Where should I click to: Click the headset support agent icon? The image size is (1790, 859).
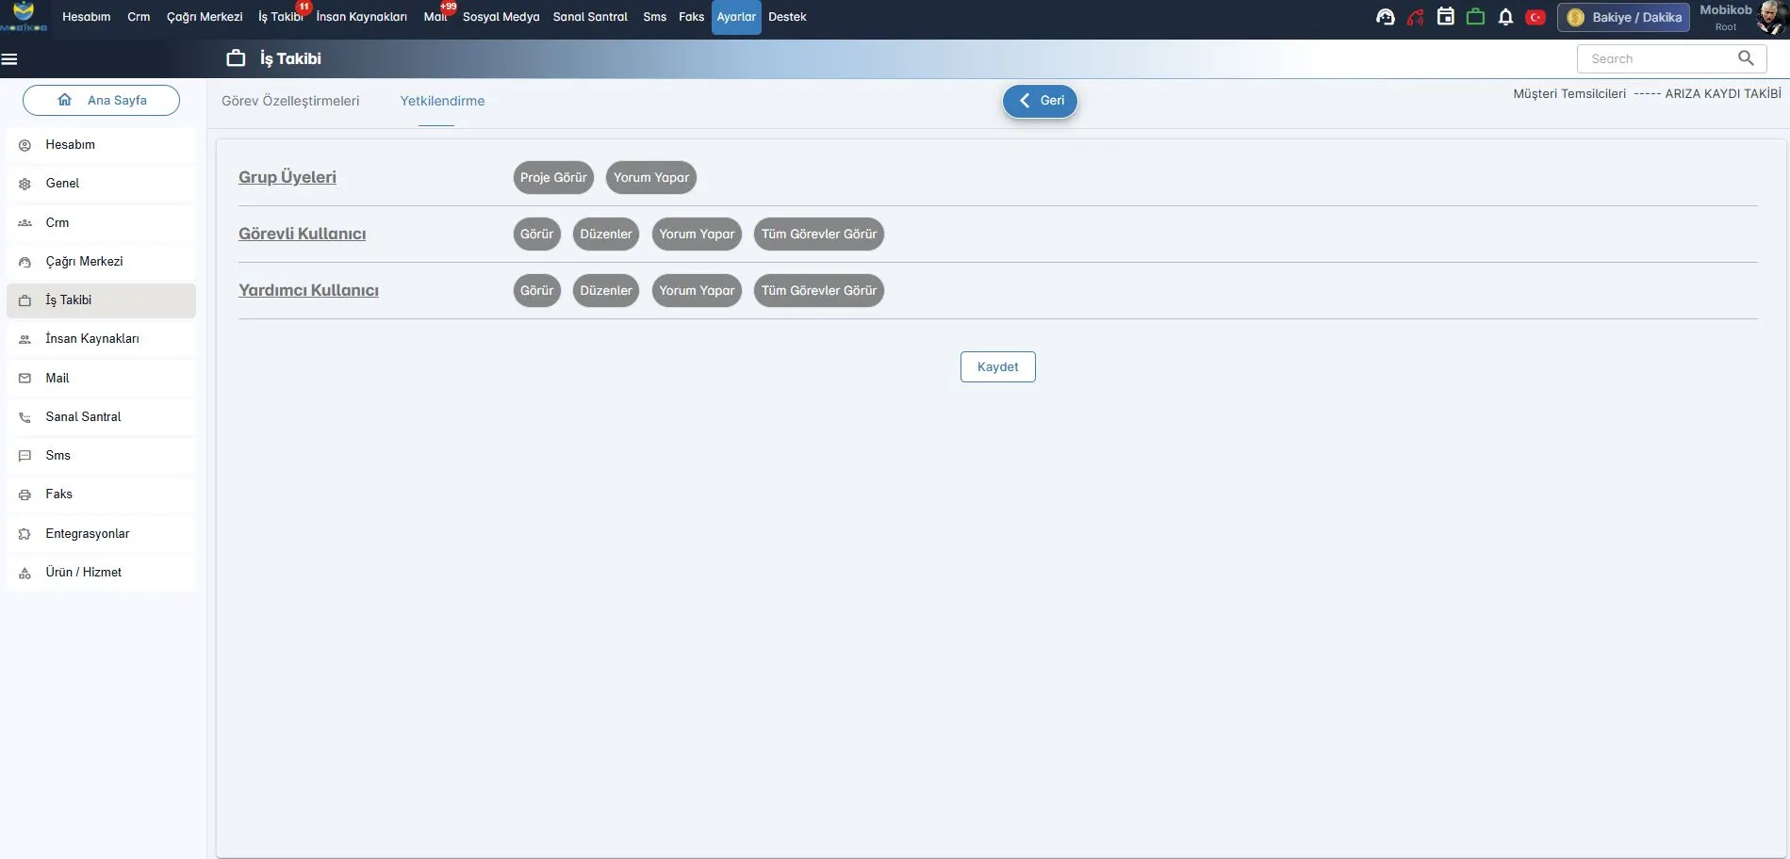tap(1385, 17)
